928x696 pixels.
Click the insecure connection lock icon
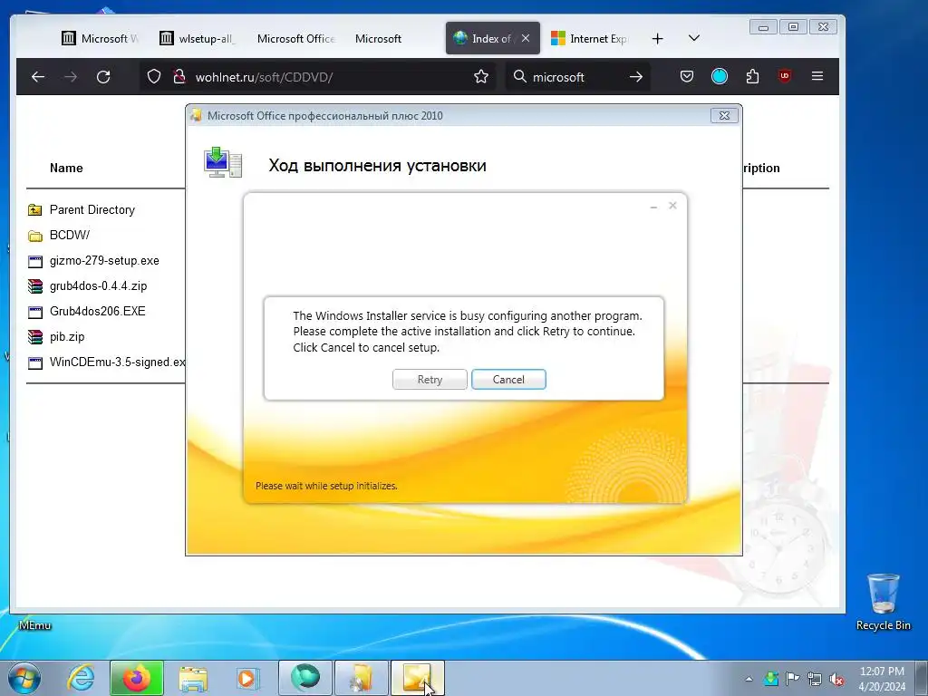point(179,77)
